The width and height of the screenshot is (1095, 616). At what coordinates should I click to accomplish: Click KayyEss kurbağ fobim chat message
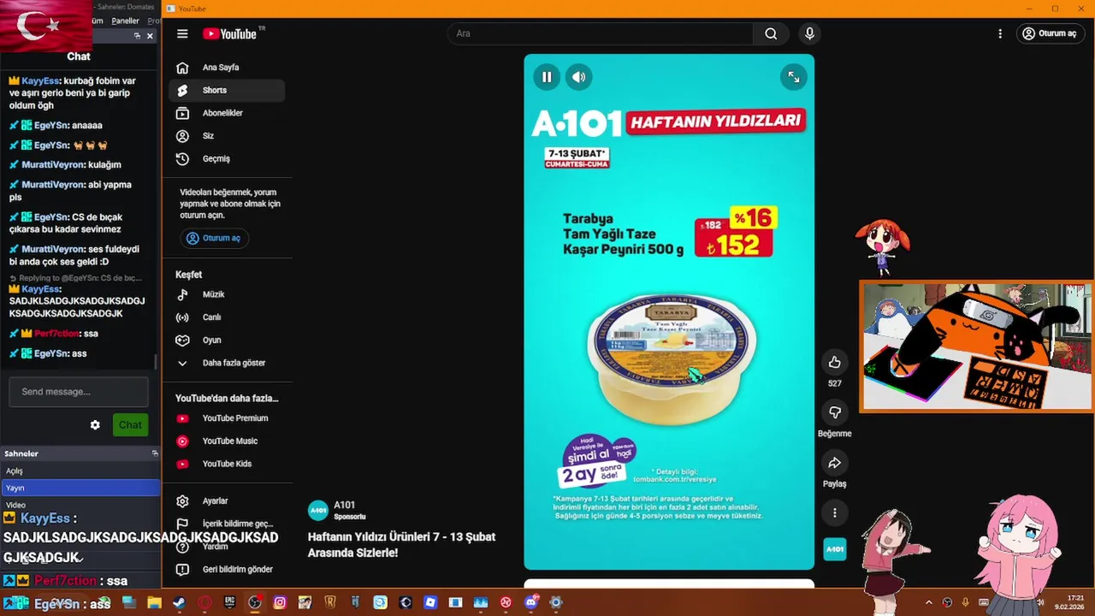tap(74, 93)
